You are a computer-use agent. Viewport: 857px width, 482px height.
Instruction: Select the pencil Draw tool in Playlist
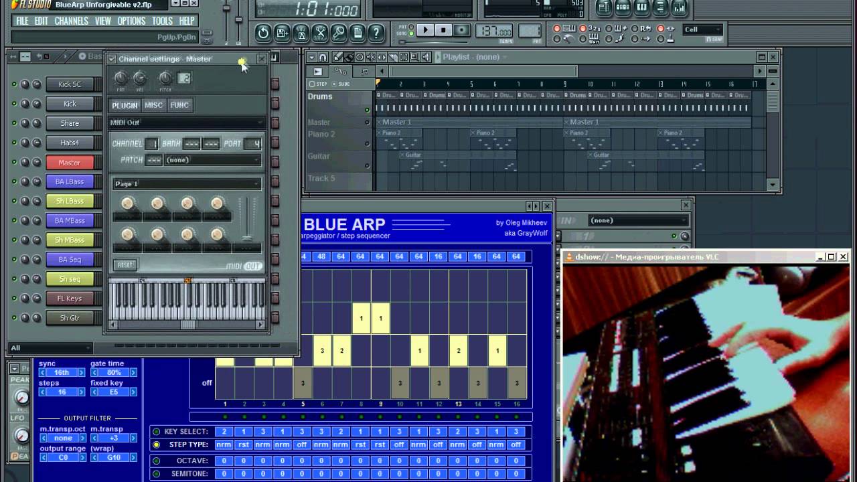pyautogui.click(x=338, y=57)
